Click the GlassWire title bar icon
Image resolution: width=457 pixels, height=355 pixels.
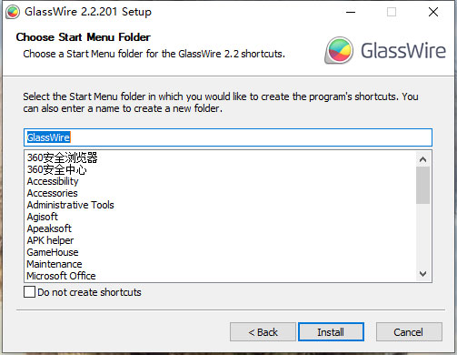tap(13, 12)
